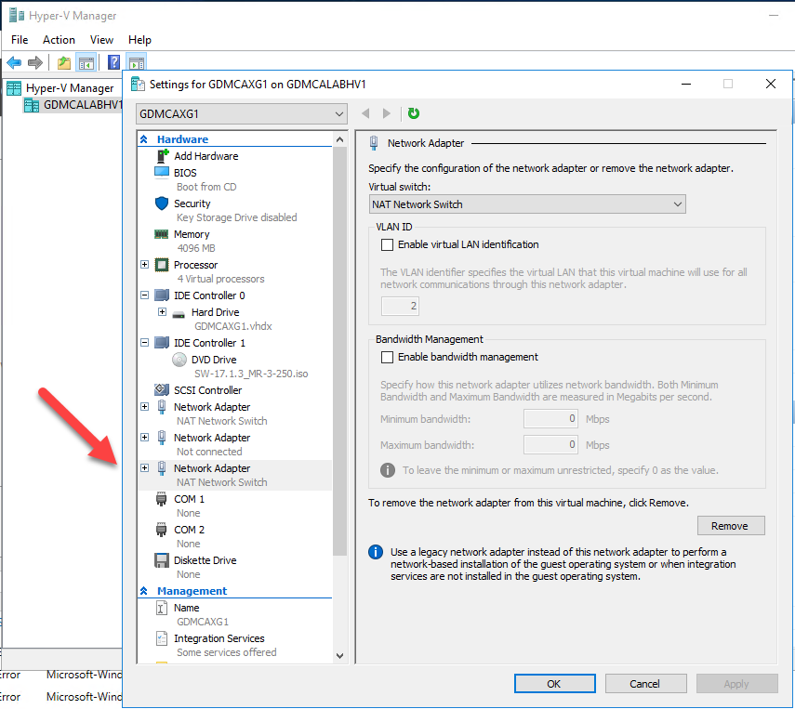Click the Up folder icon in Hyper-V toolbar
Screen dimensions: 795x709
click(x=64, y=63)
